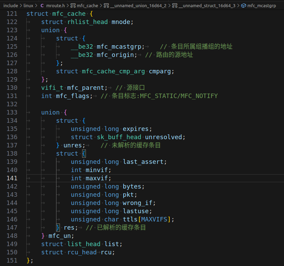Click 'ttls' identifier on line 146

click(130, 219)
